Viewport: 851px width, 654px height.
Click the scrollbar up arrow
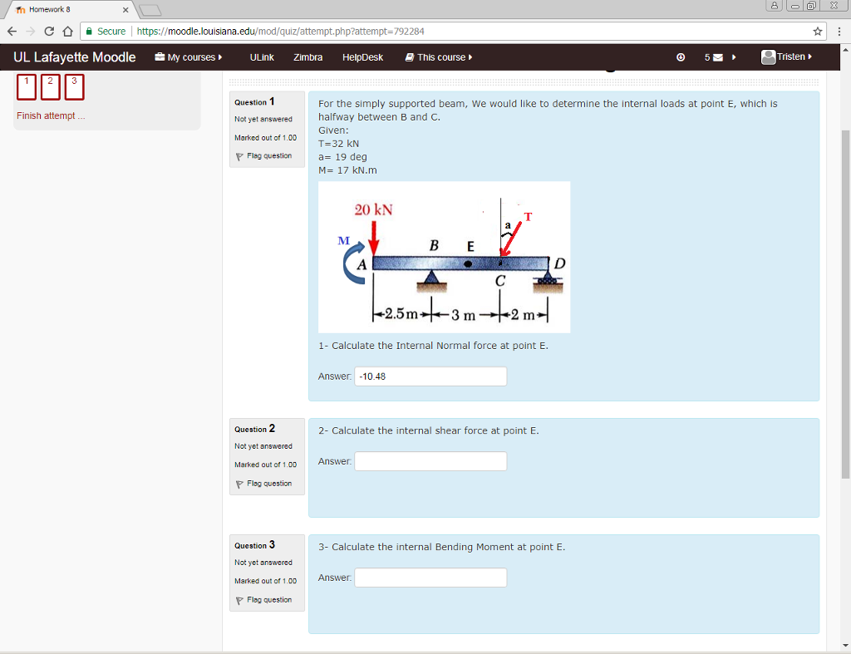[845, 49]
